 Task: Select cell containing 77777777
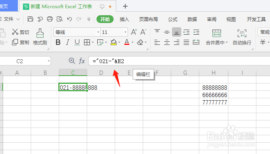click(x=214, y=102)
